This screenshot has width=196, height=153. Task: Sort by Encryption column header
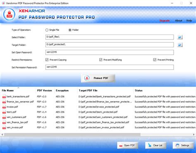tap(62, 90)
